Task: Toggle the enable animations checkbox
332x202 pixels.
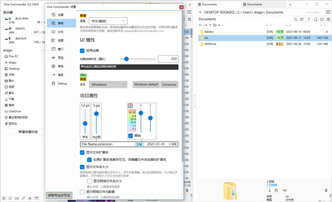Action: [x=82, y=50]
